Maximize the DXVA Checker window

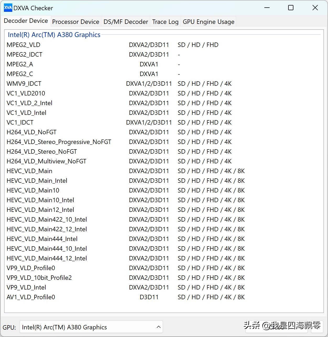coord(291,8)
